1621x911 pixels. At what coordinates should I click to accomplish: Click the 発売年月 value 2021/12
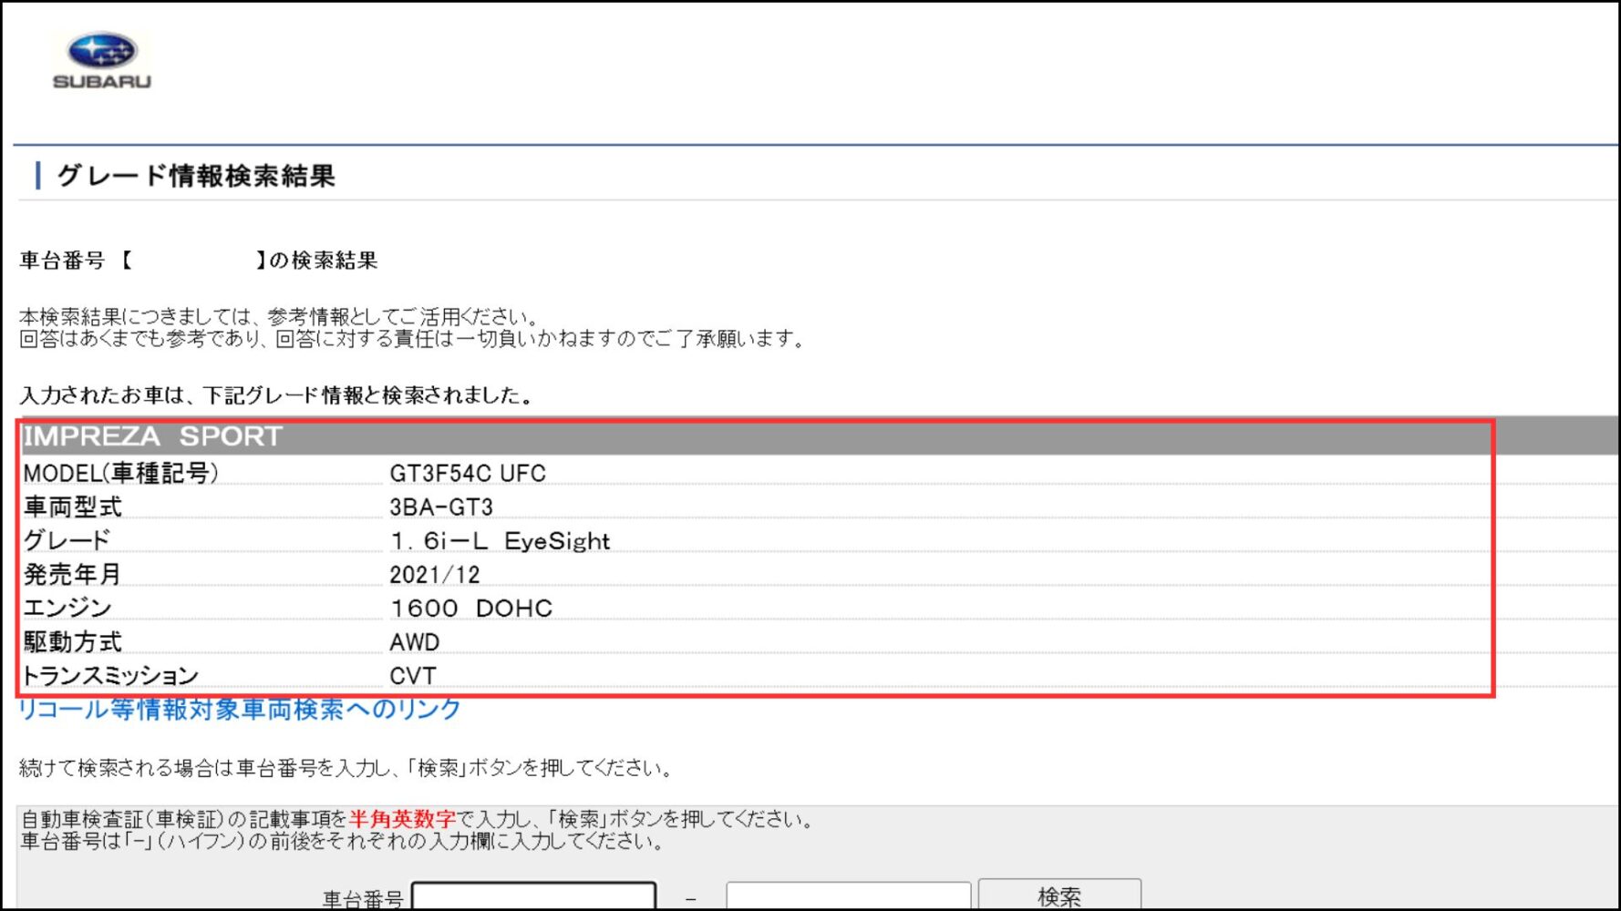pos(435,575)
